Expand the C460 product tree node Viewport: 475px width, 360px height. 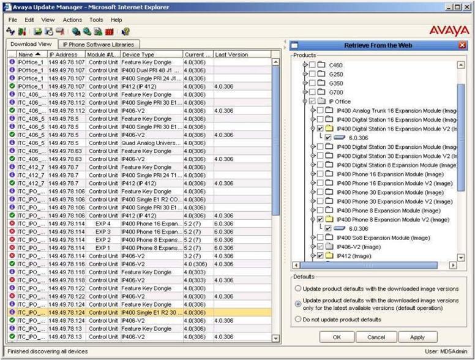coord(305,65)
